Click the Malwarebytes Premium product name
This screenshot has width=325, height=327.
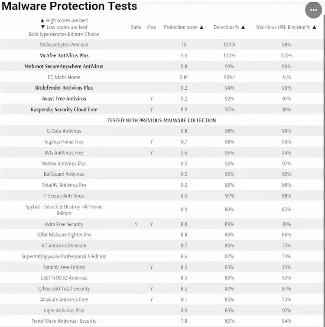tap(64, 45)
